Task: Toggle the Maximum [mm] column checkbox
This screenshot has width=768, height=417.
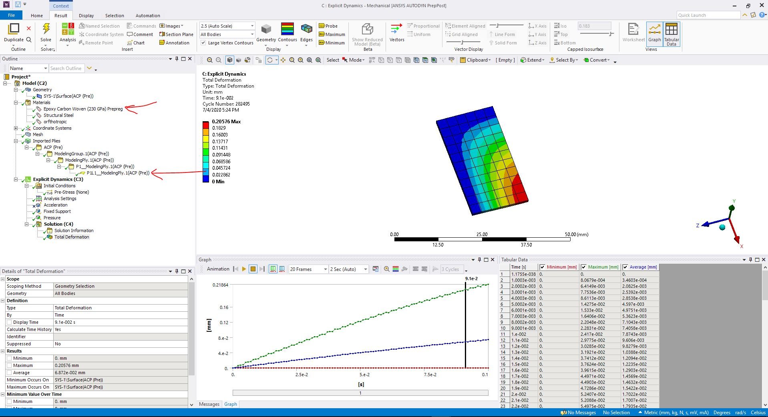Action: [584, 267]
